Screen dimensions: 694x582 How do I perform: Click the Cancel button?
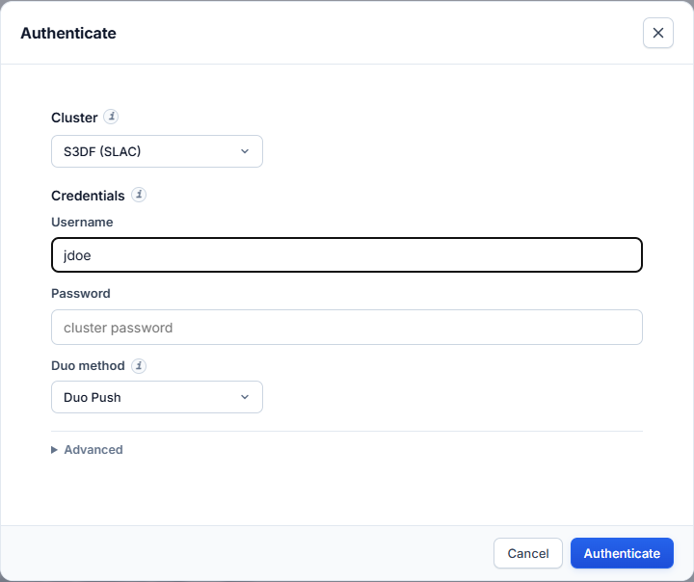coord(528,553)
